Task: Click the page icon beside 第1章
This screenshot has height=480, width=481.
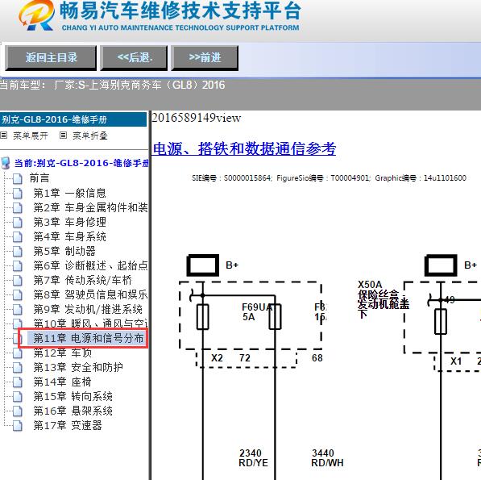Action: point(18,193)
